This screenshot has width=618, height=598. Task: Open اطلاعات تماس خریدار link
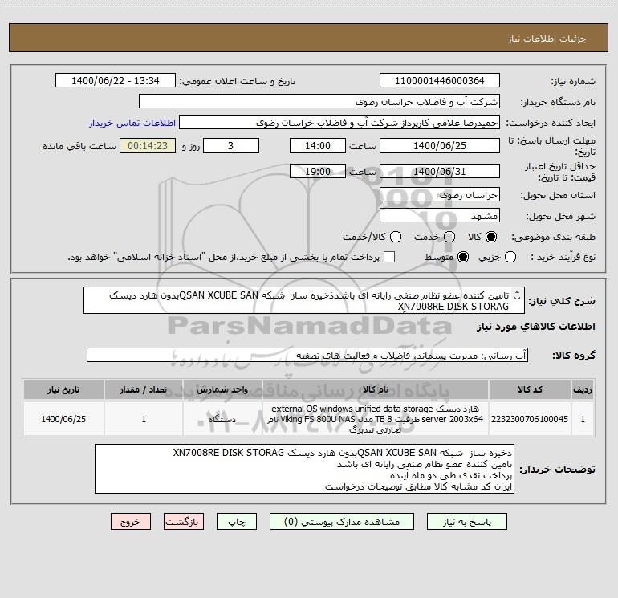(x=132, y=123)
